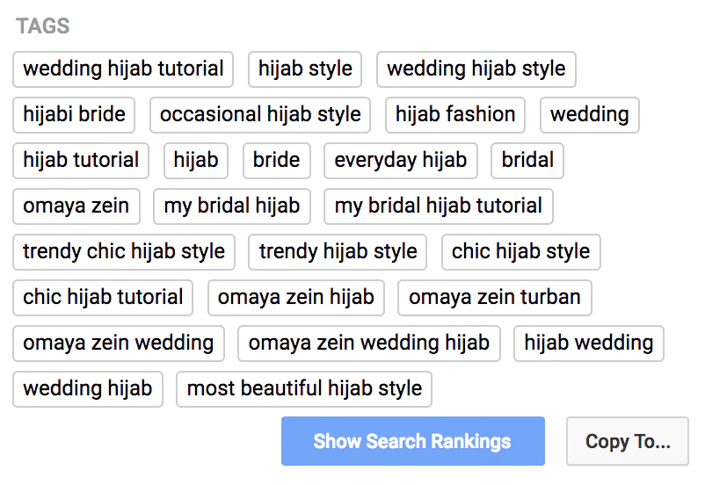Select the 'trendy hijab style' tag
This screenshot has height=485, width=705.
point(338,252)
